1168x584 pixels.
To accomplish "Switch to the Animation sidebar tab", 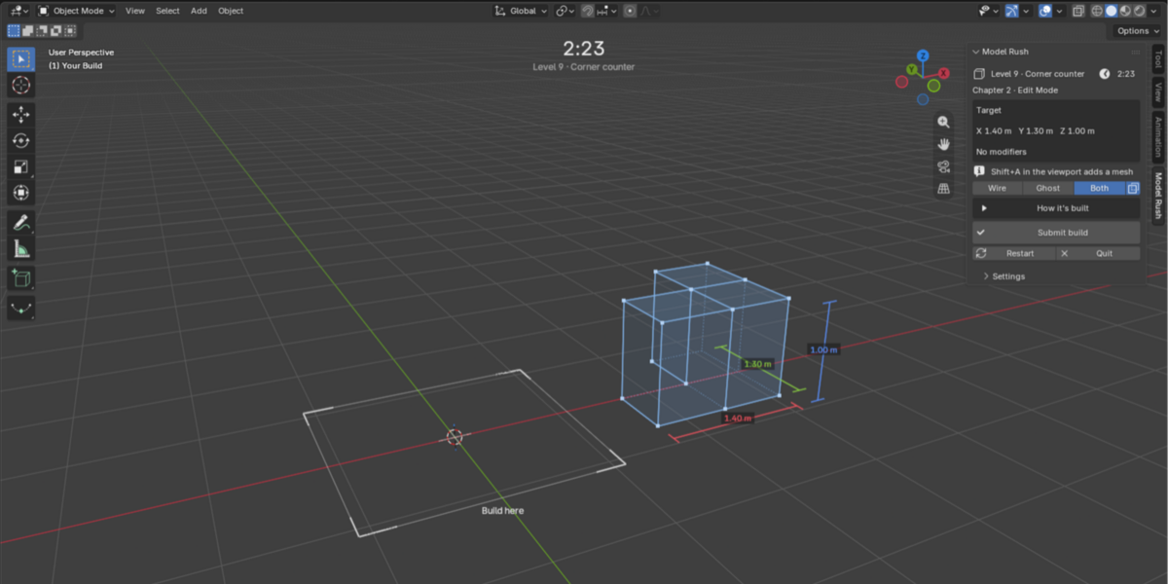I will click(x=1157, y=137).
